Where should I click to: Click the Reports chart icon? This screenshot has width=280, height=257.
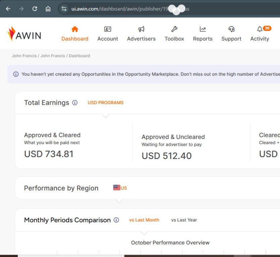203,29
